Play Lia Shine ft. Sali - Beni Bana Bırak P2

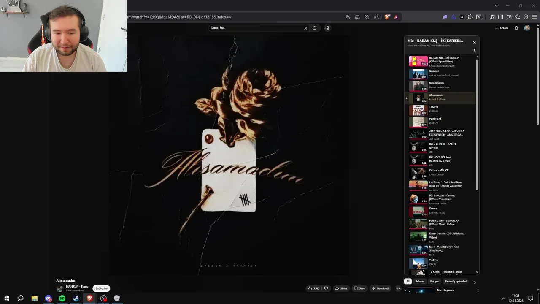(440, 186)
